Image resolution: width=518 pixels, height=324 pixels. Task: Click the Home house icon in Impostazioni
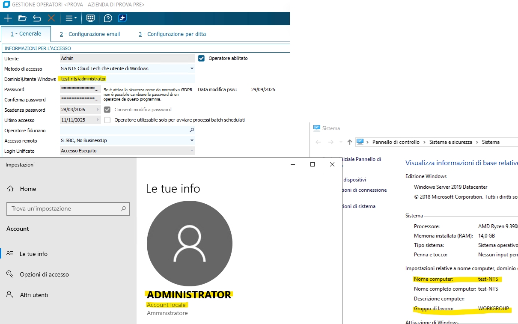[10, 189]
